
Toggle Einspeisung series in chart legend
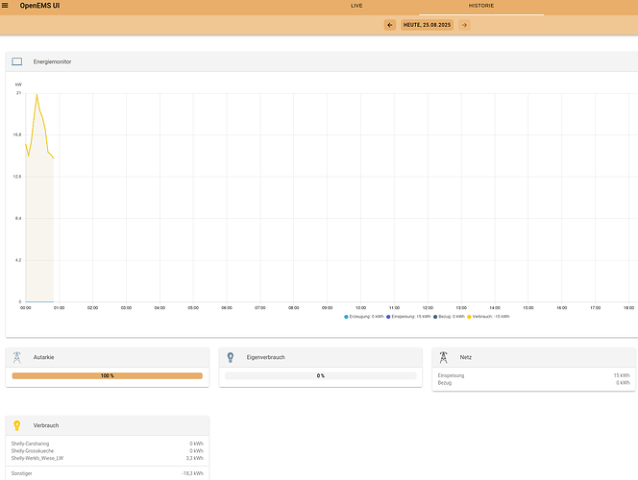(x=408, y=317)
